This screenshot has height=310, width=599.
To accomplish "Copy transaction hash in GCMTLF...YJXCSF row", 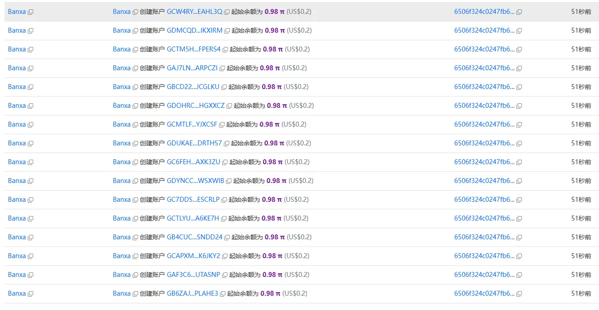I will [519, 125].
